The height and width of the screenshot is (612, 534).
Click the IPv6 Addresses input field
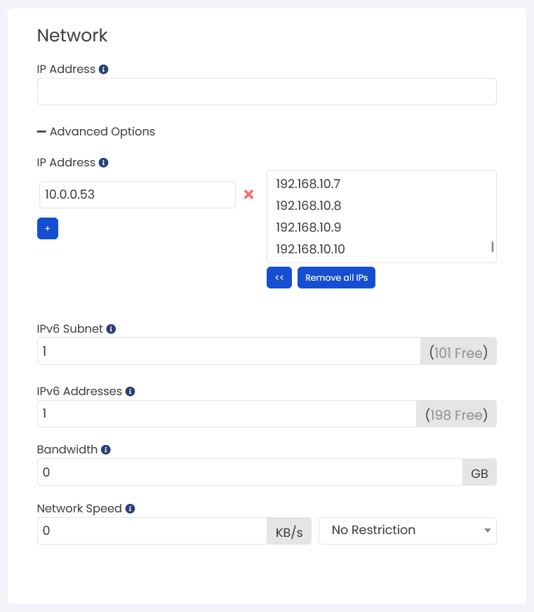[227, 413]
